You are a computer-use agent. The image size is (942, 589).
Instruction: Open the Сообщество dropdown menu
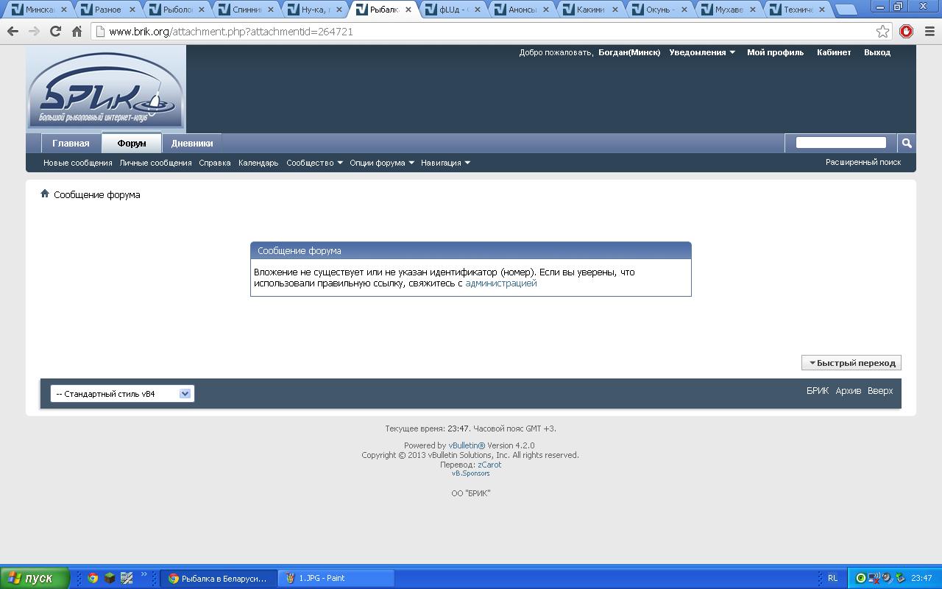314,163
